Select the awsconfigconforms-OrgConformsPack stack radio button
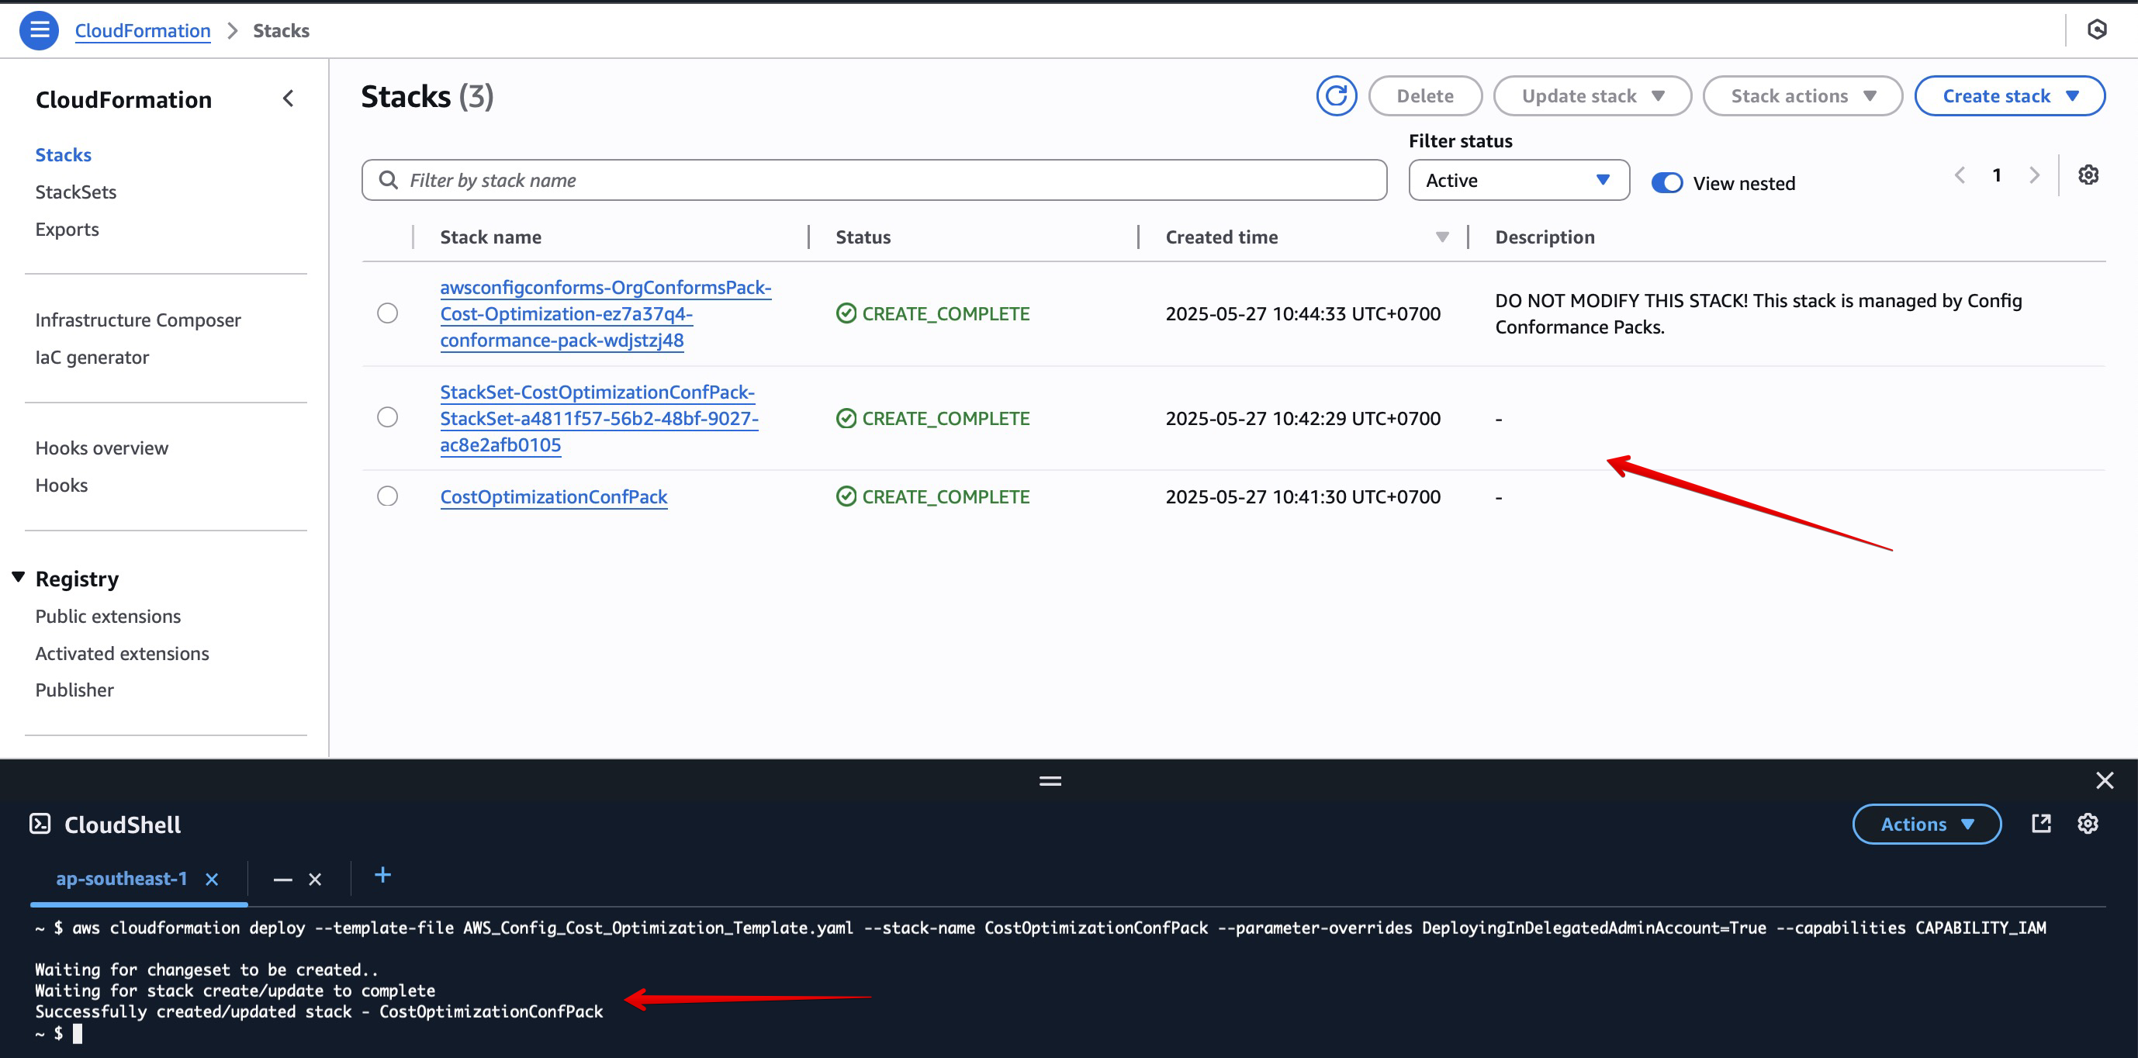Image resolution: width=2138 pixels, height=1058 pixels. point(388,313)
